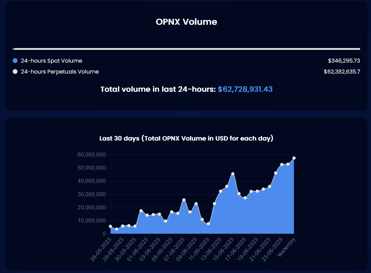Select the chart data point for 03-06-2023
Image resolution: width=371 pixels, height=273 pixels.
(159, 214)
